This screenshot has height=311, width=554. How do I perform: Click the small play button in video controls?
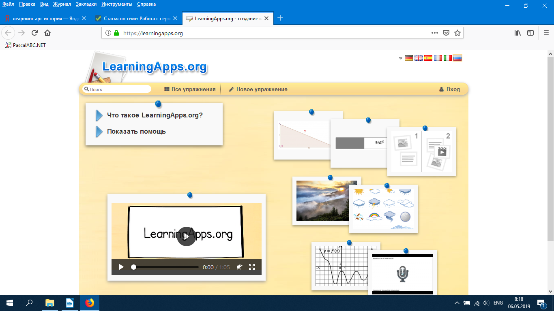tap(121, 267)
